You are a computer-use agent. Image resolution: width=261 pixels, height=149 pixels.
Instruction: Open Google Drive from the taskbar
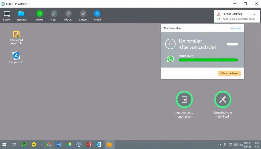tap(69, 144)
